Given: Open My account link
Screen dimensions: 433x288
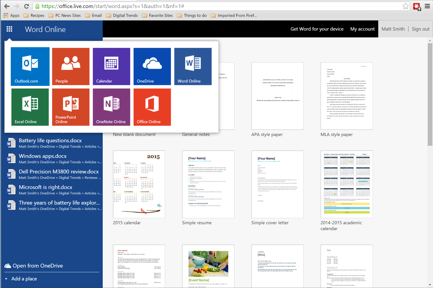Looking at the screenshot, I should click(363, 29).
